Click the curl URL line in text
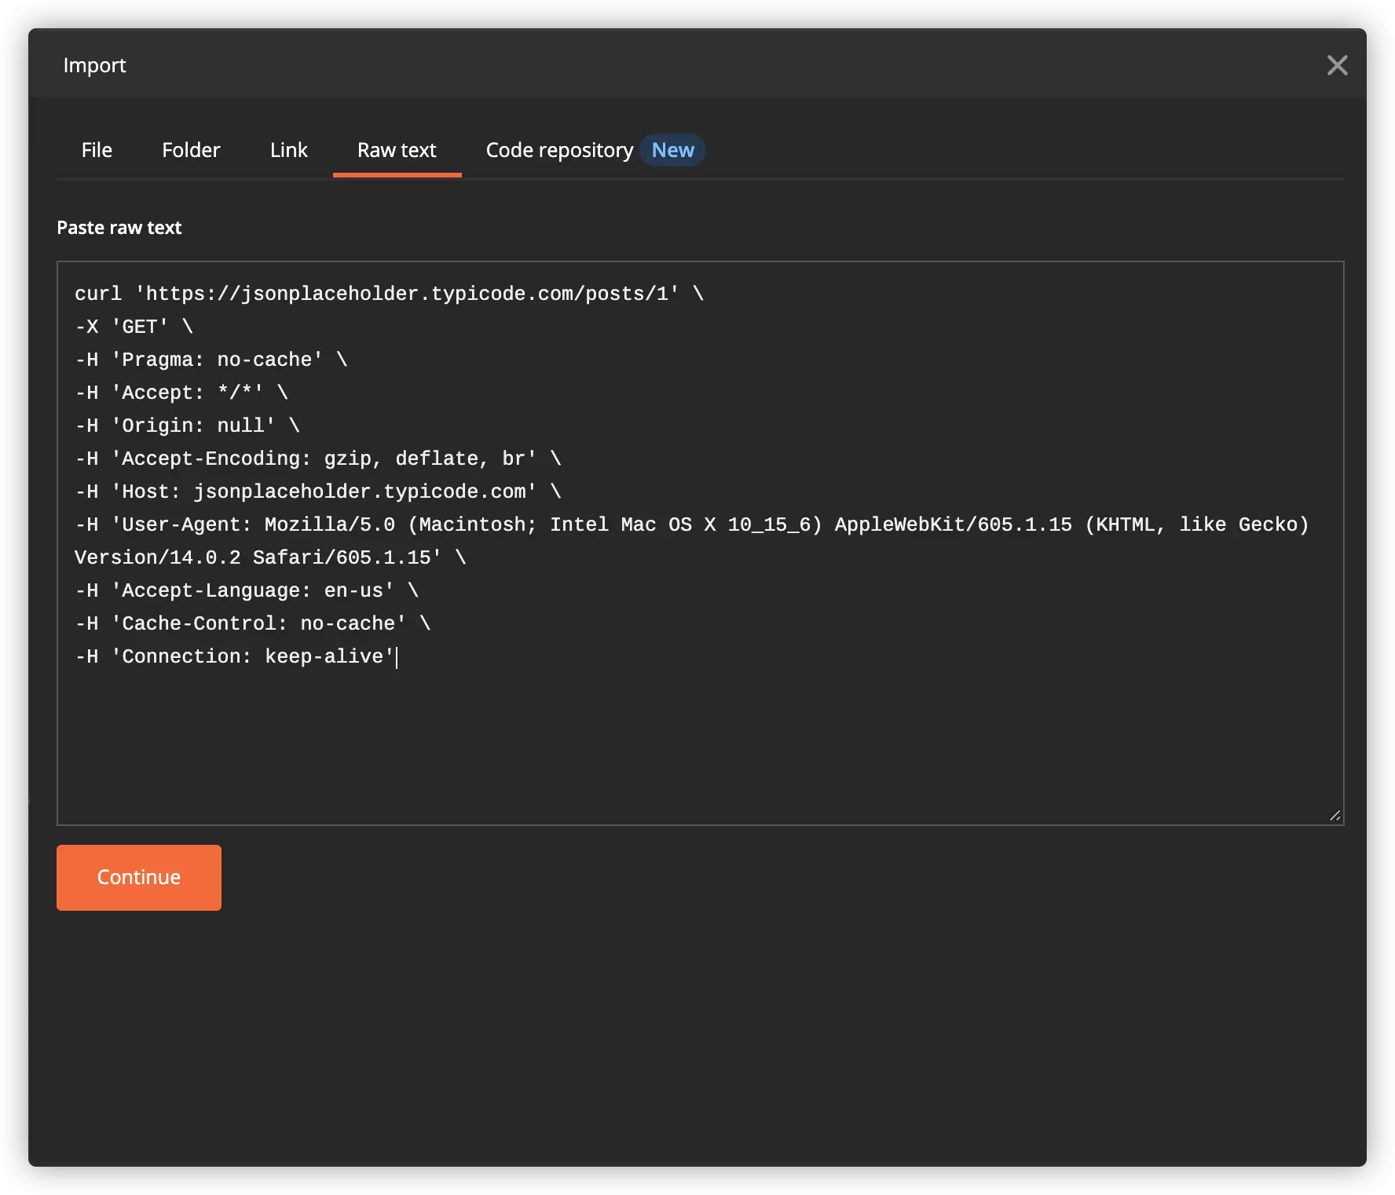This screenshot has height=1195, width=1395. pos(390,294)
